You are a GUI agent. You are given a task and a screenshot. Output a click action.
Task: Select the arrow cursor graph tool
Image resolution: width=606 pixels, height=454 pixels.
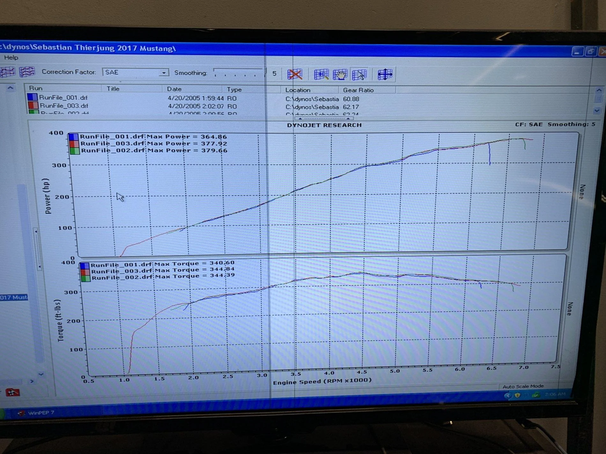point(359,75)
